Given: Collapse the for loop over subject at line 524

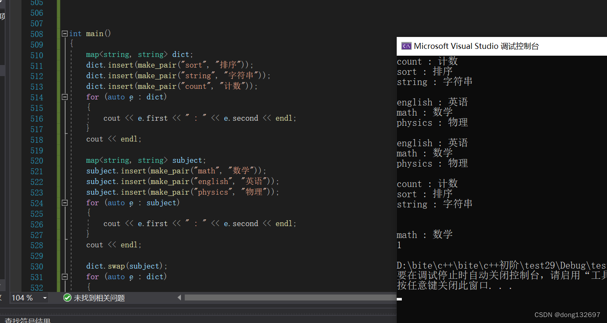Looking at the screenshot, I should click(65, 203).
